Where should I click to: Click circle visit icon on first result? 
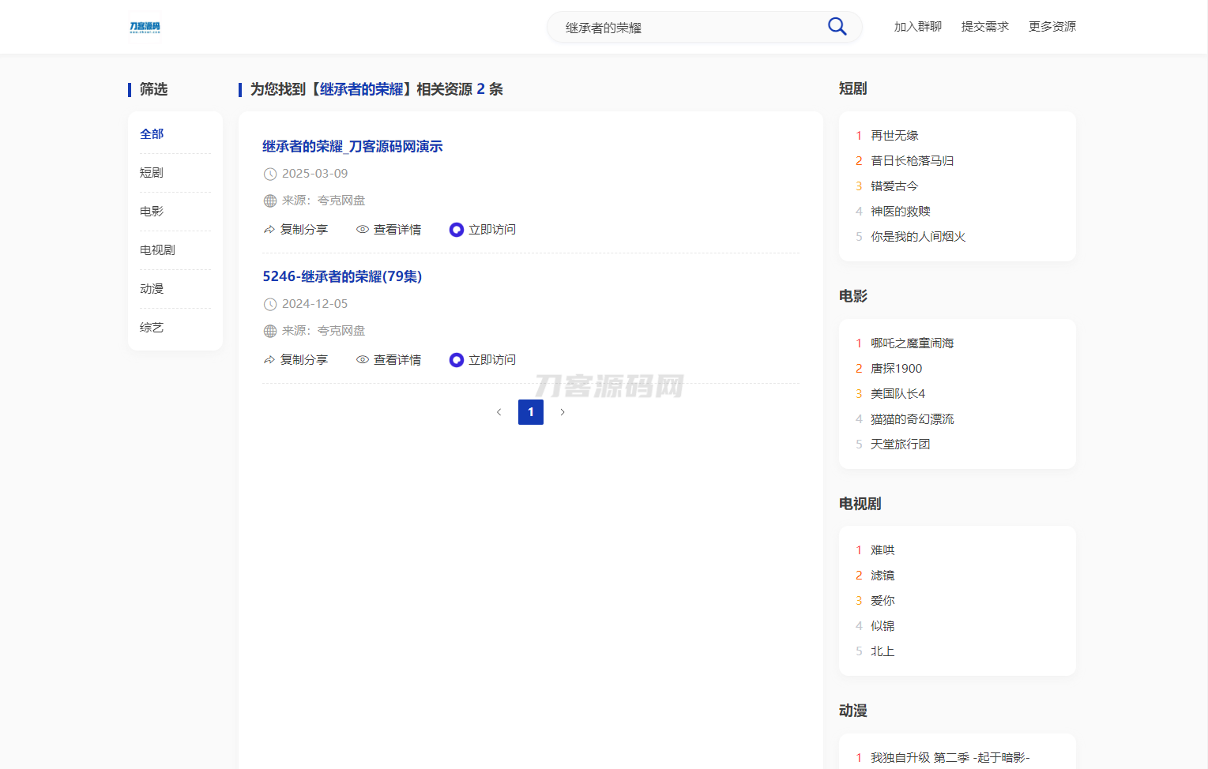pyautogui.click(x=456, y=230)
